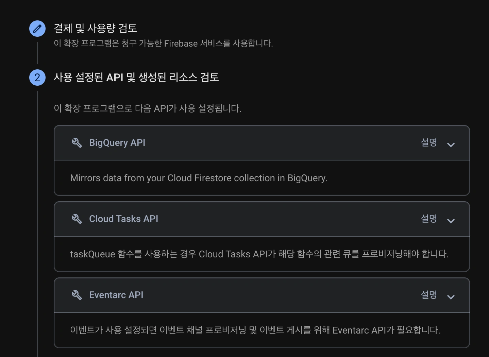This screenshot has height=357, width=489.
Task: Click the pencil edit step icon
Action: (x=37, y=29)
